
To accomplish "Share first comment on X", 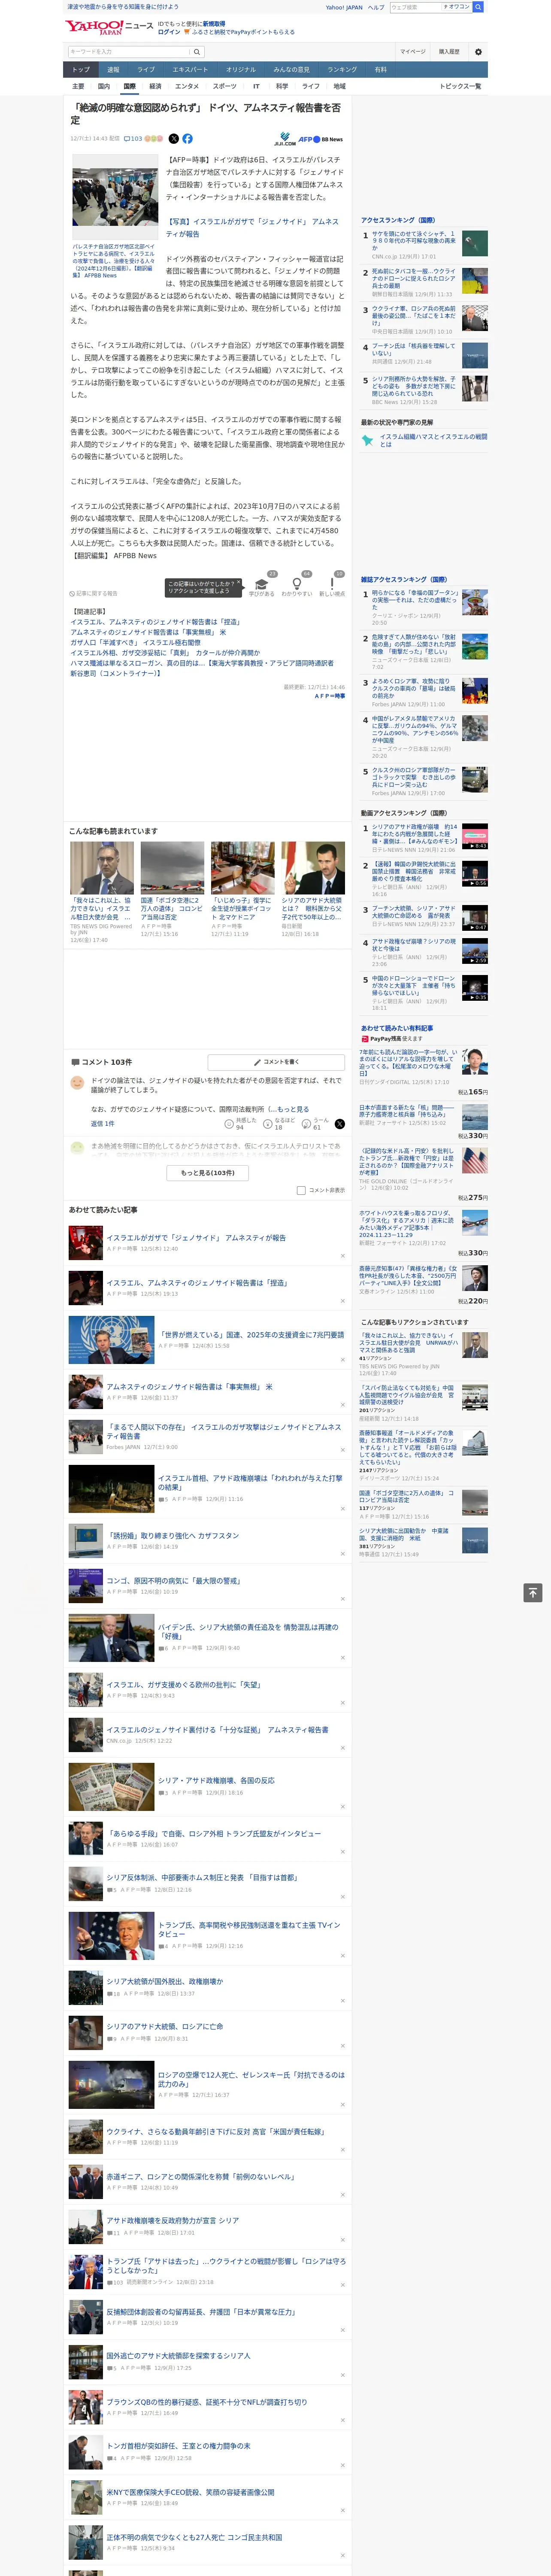I will coord(340,1124).
